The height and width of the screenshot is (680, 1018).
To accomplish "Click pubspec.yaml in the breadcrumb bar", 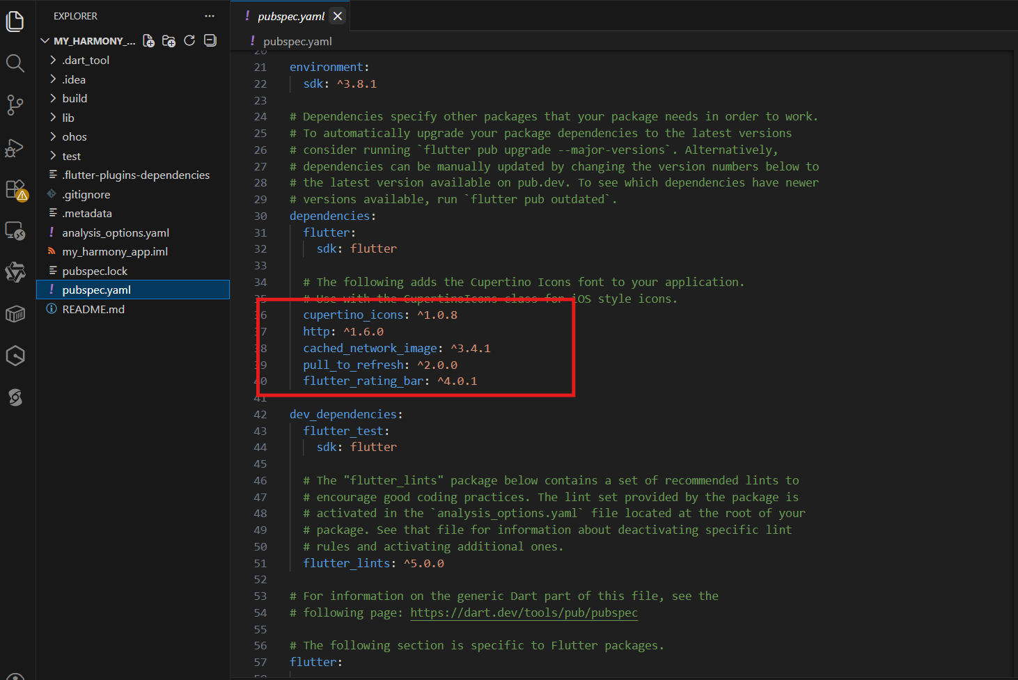I will [297, 41].
